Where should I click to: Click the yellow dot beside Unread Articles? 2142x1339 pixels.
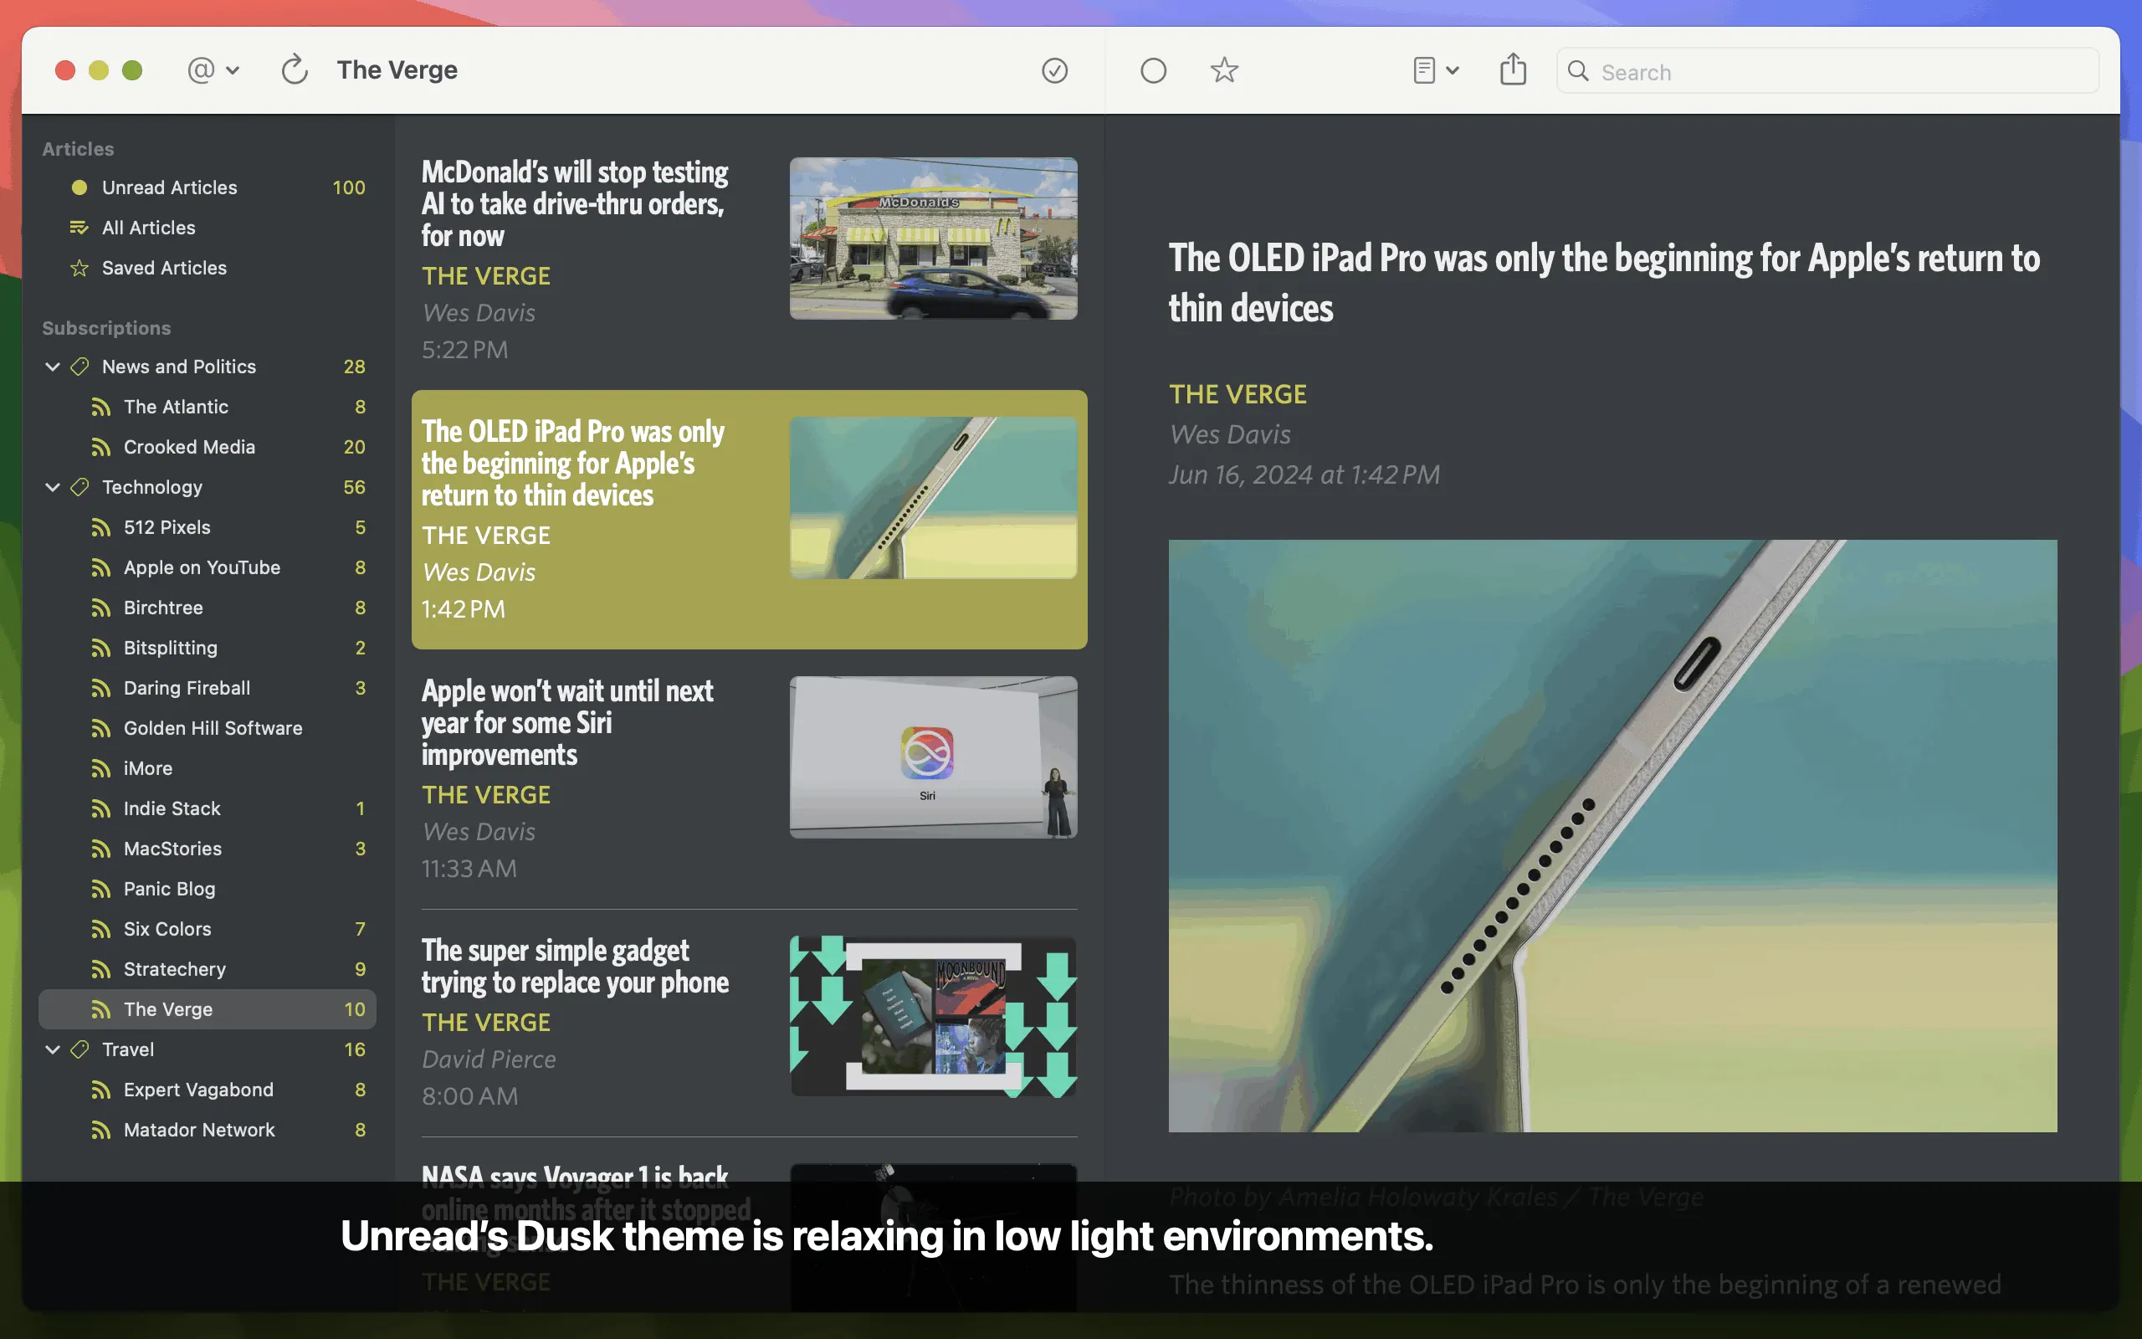[x=79, y=187]
